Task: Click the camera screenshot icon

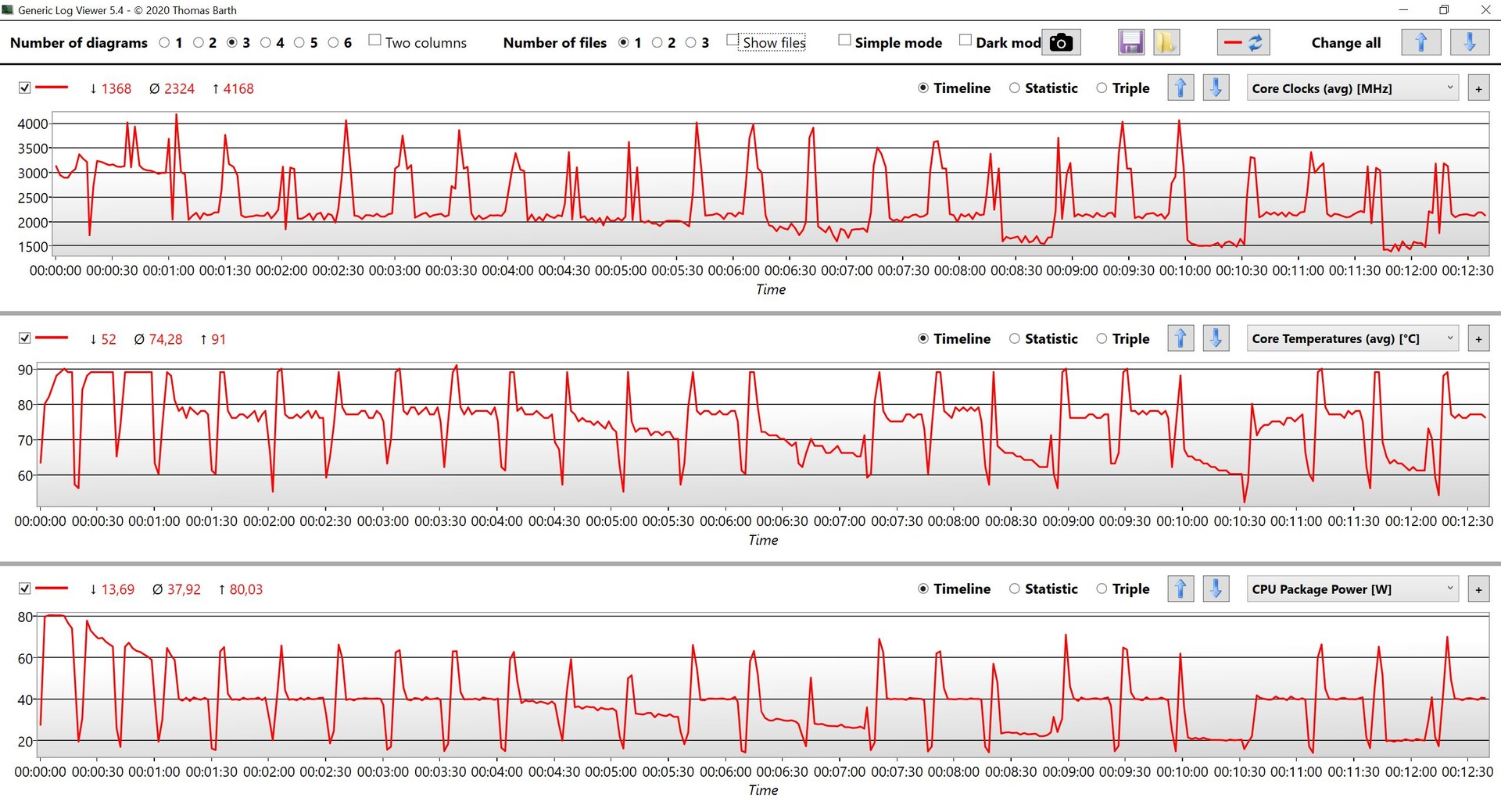Action: point(1060,42)
